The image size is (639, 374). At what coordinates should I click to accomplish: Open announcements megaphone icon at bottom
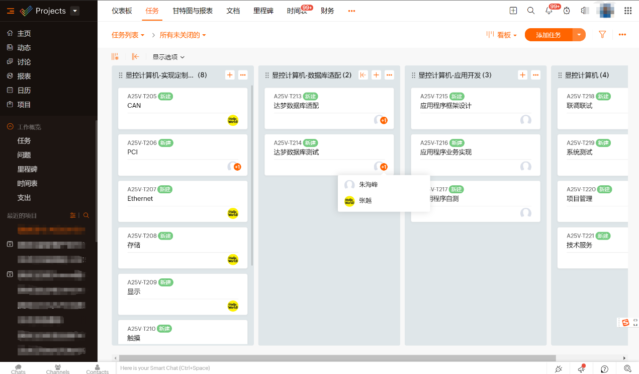(582, 368)
